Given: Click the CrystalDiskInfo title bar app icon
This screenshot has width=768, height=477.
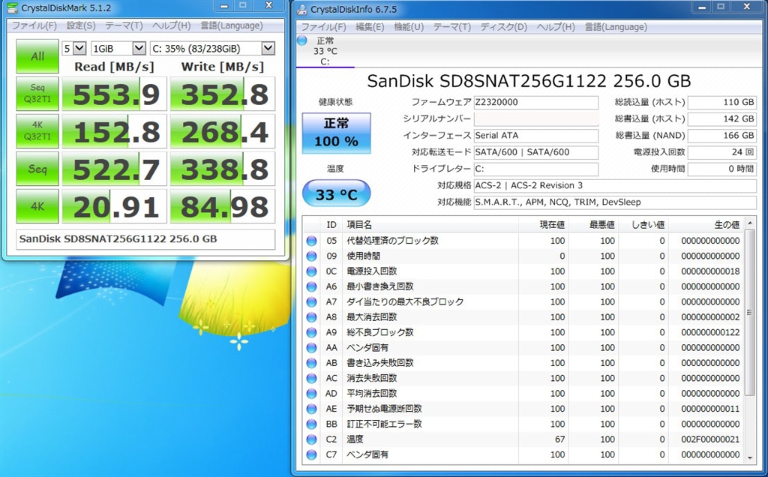Looking at the screenshot, I should pyautogui.click(x=301, y=9).
